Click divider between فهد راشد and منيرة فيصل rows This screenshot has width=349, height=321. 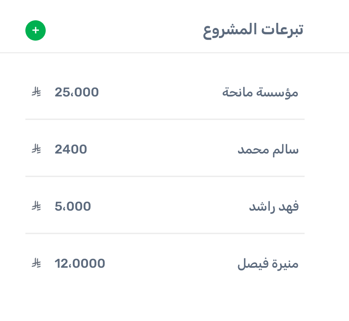(165, 233)
